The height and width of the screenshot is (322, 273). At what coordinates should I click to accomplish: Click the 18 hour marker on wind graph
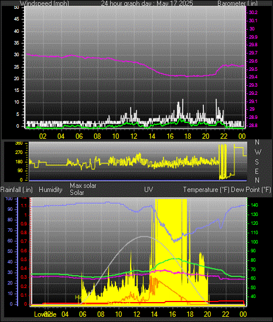[x=187, y=136]
